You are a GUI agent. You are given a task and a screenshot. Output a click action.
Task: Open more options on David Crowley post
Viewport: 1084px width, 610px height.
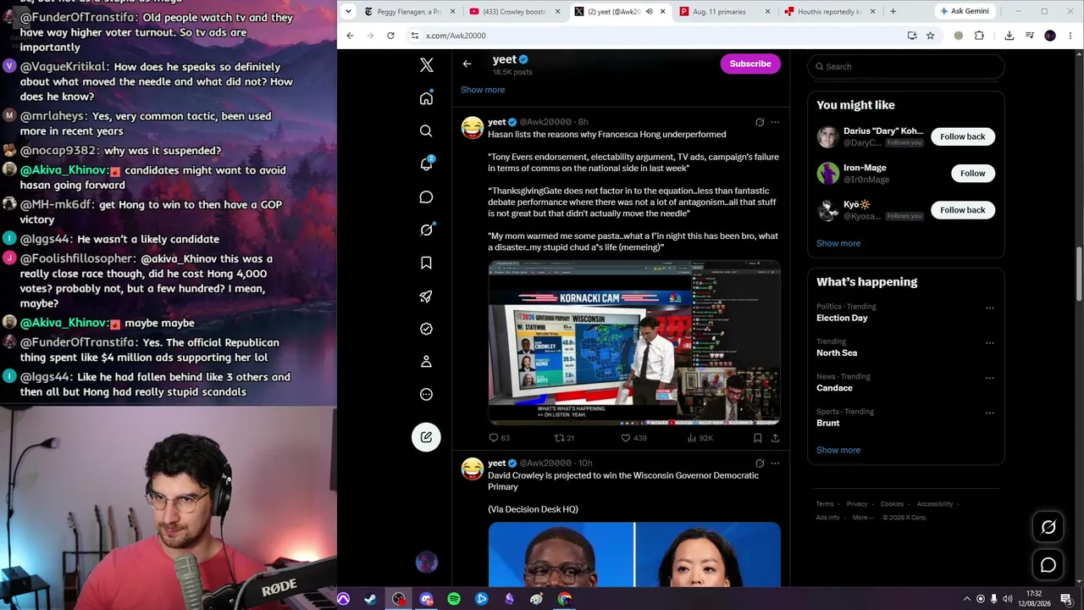coord(775,463)
